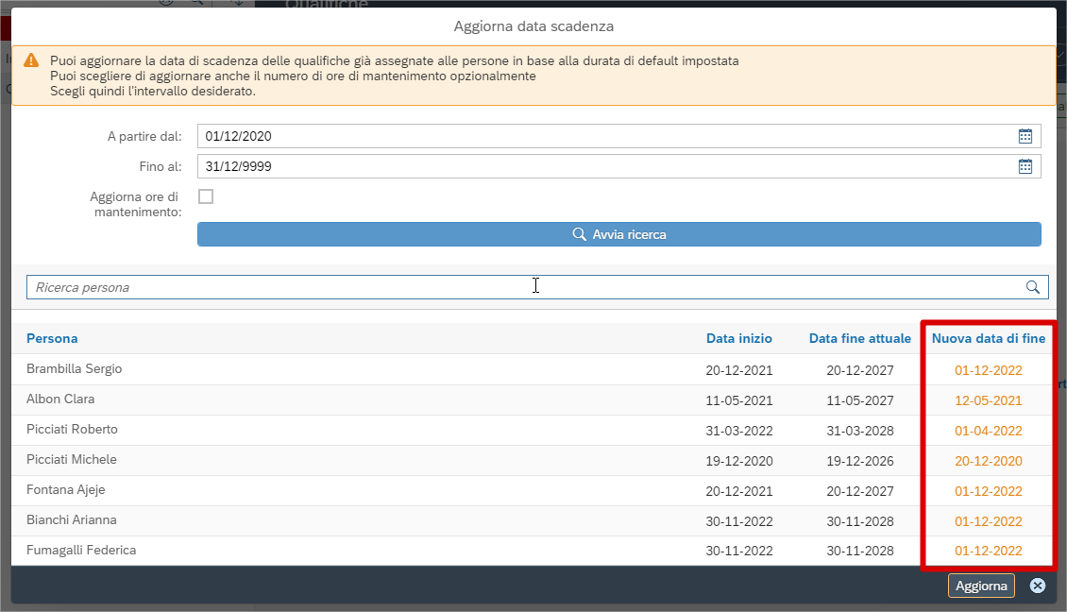Enable 'Aggiorna ore di mantenimento' checkbox
The image size is (1067, 612).
click(x=206, y=196)
